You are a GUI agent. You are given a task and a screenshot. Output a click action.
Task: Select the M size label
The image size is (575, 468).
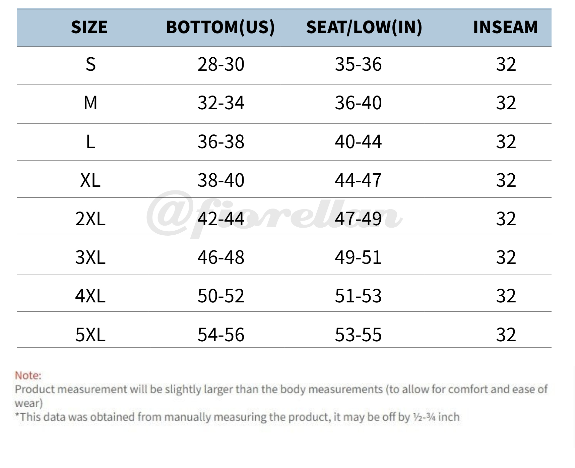pyautogui.click(x=90, y=103)
